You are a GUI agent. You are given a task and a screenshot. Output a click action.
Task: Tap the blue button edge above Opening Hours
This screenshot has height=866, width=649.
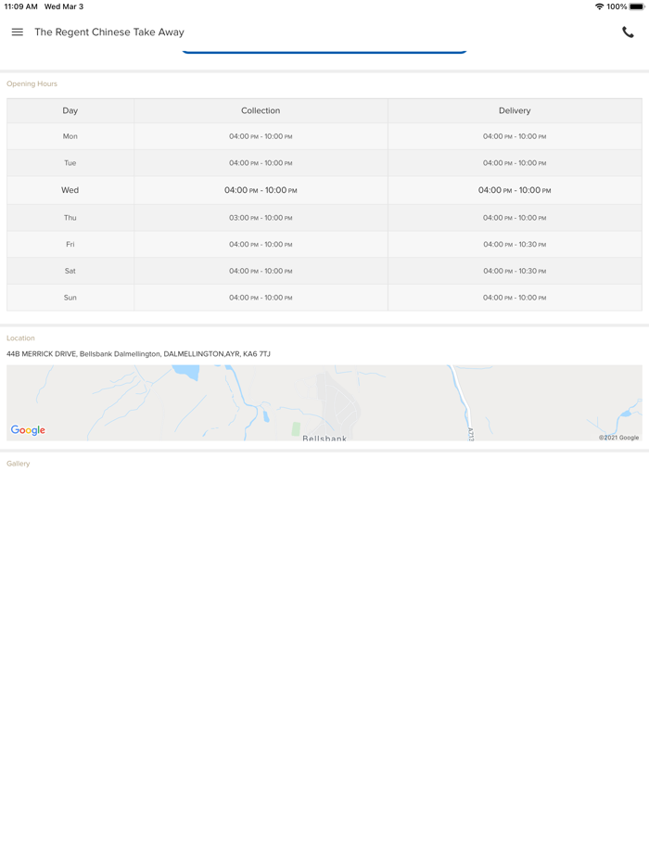324,52
